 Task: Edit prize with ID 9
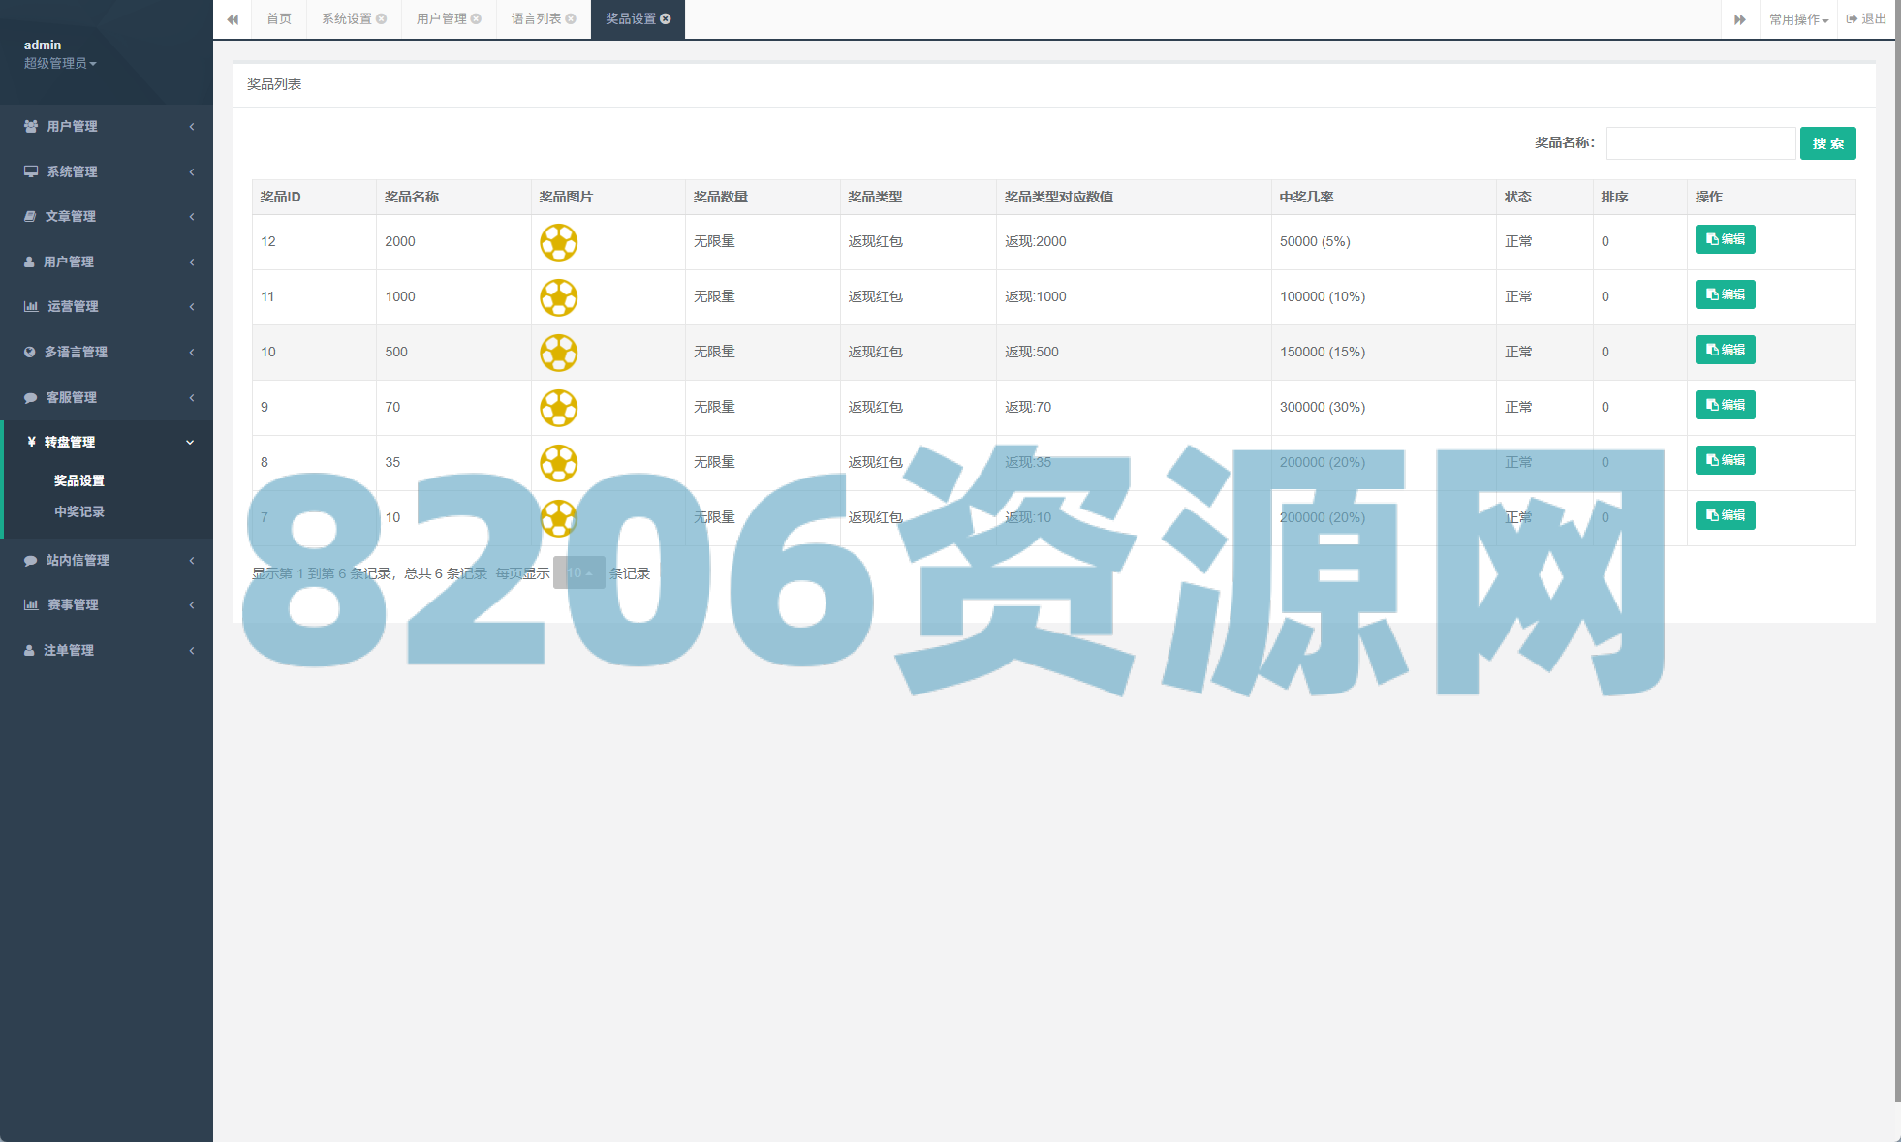click(1725, 405)
